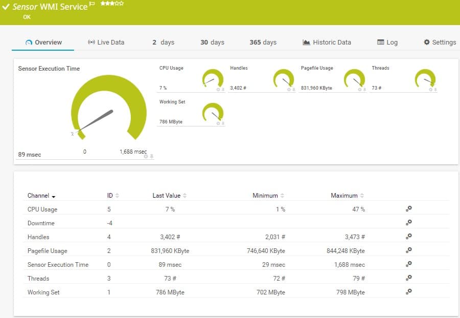Click the flag icon beside WMI Service title
The image size is (460, 318).
(x=92, y=4)
